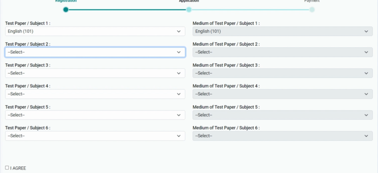The width and height of the screenshot is (378, 173).
Task: Click the progress bar between Application and Payment
Action: (x=250, y=10)
